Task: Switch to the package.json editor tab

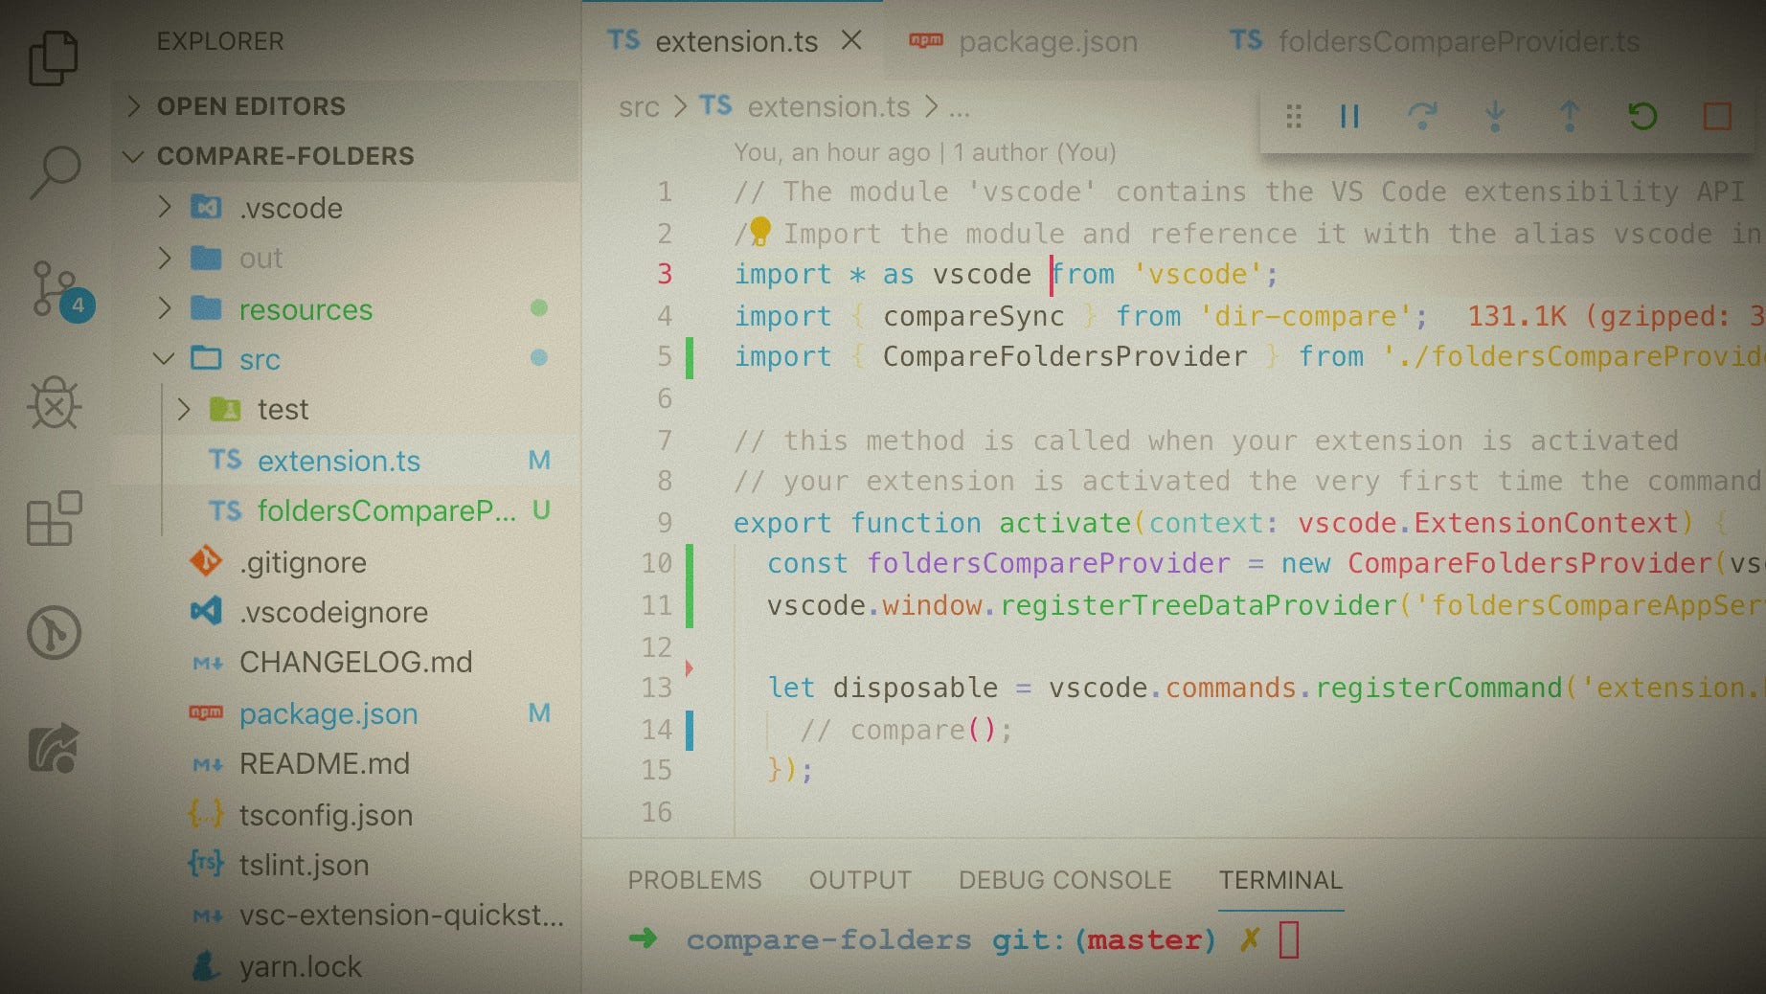Action: pos(1023,41)
